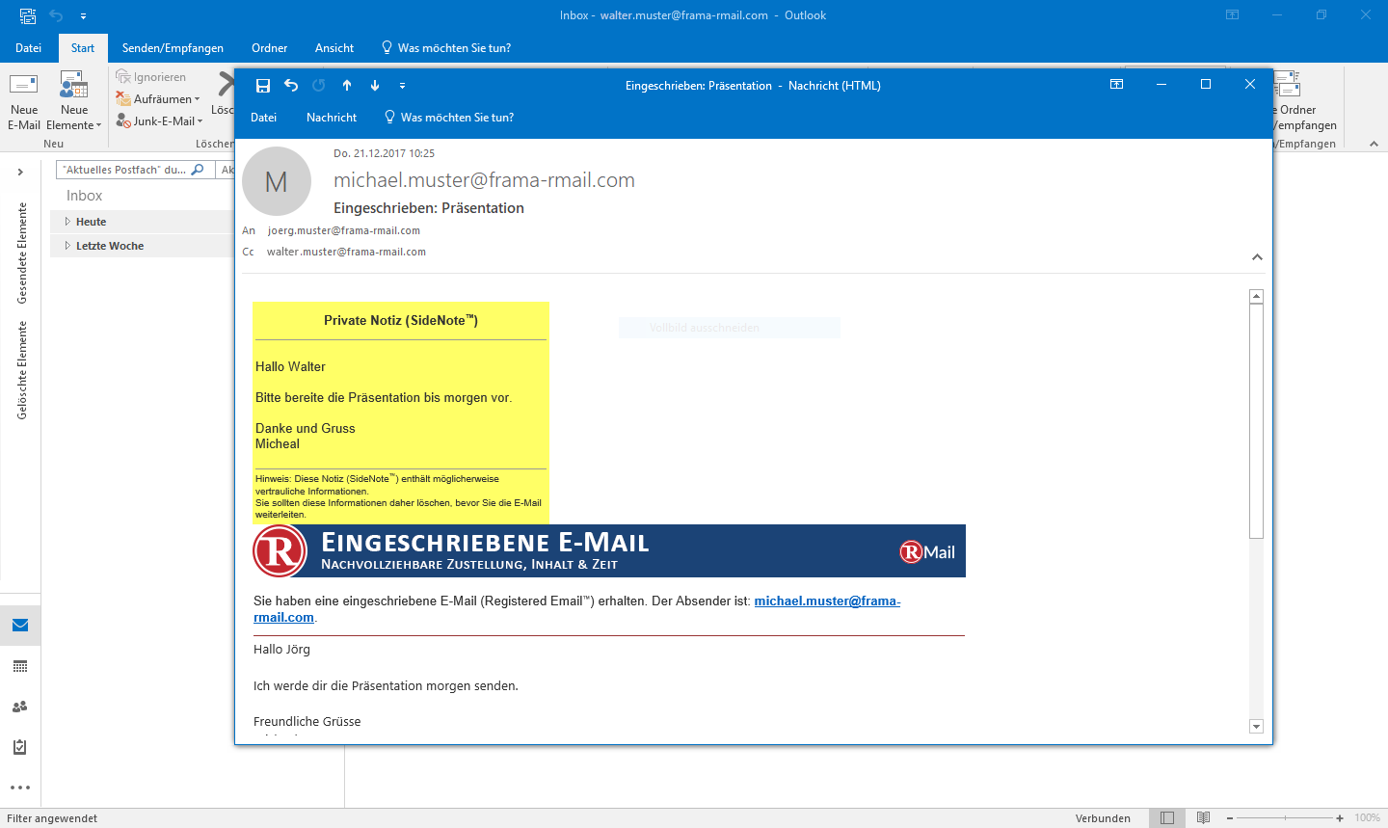Click ribbon display options in message window
1388x828 pixels.
(x=1116, y=85)
